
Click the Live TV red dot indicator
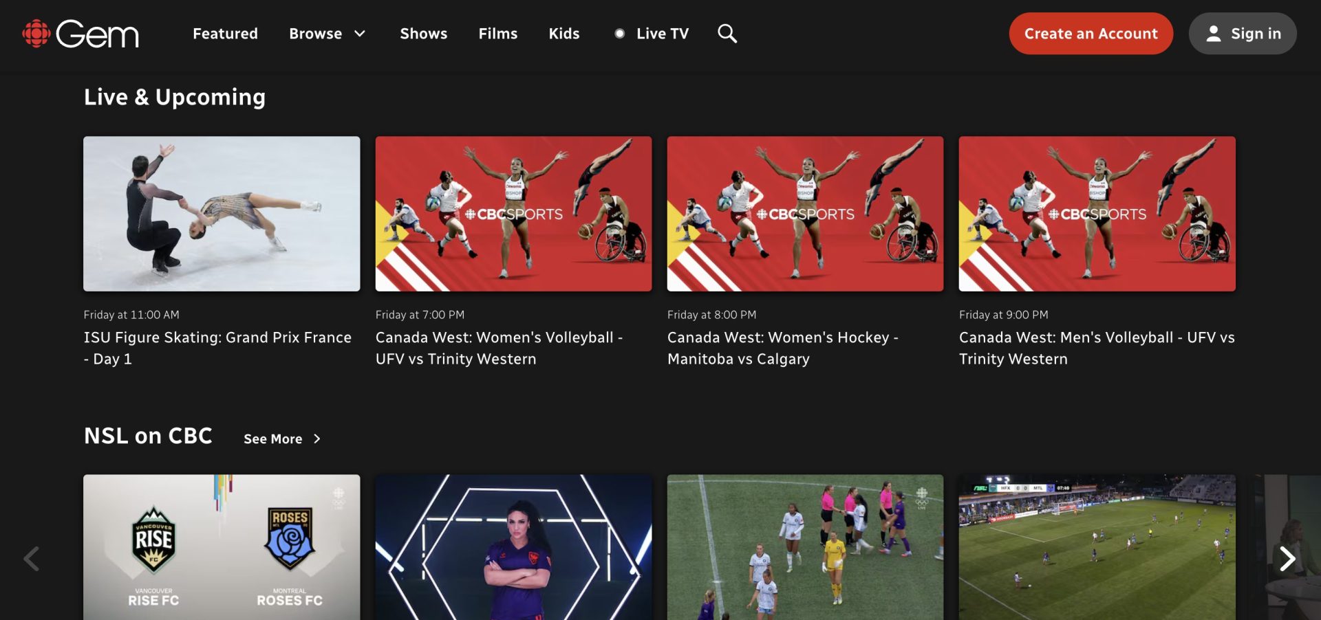[620, 32]
